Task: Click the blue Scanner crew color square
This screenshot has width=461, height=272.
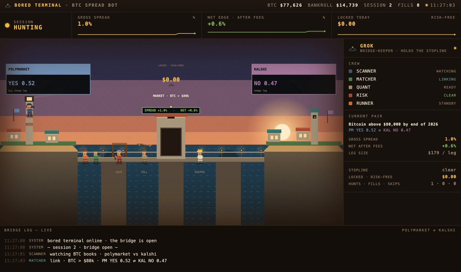Action: (x=350, y=71)
